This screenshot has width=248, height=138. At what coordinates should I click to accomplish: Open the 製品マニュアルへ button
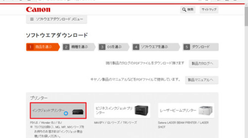pos(202,80)
